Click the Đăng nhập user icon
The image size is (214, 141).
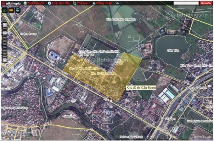[x=94, y=3]
